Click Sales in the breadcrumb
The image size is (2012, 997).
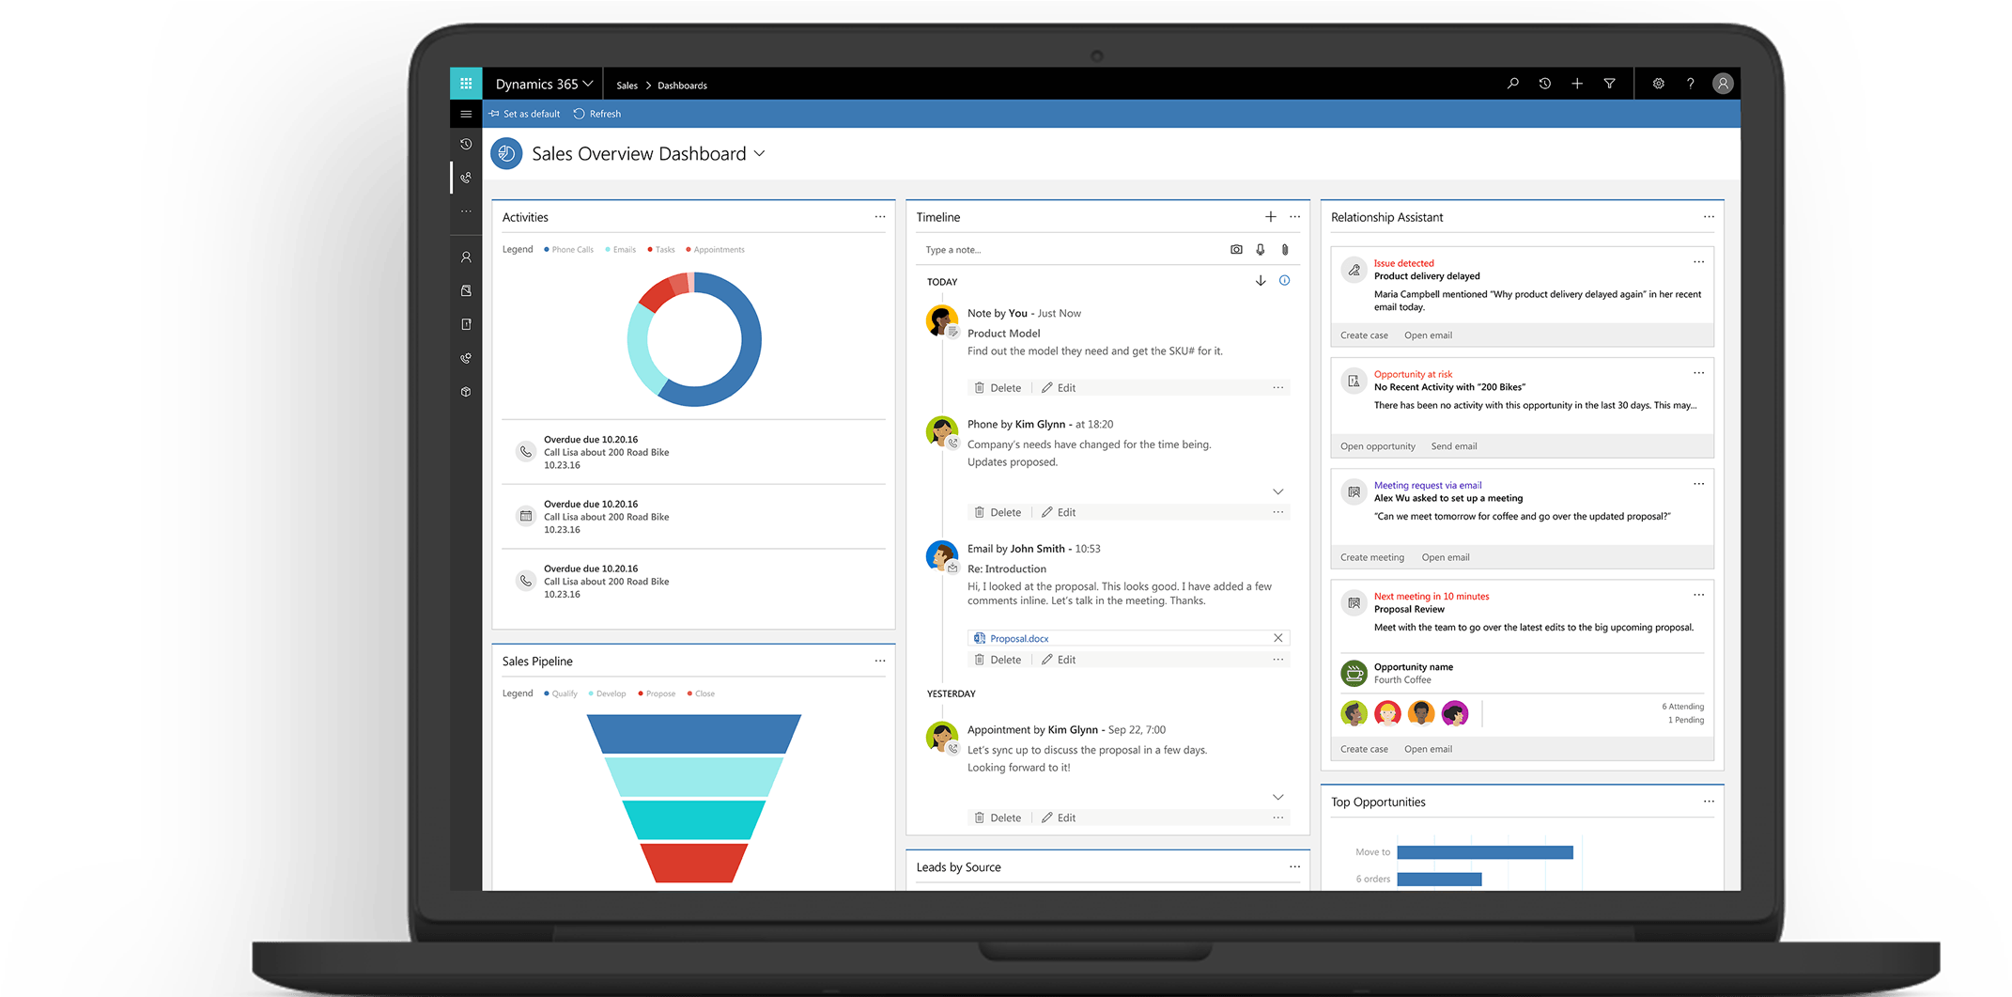tap(627, 86)
